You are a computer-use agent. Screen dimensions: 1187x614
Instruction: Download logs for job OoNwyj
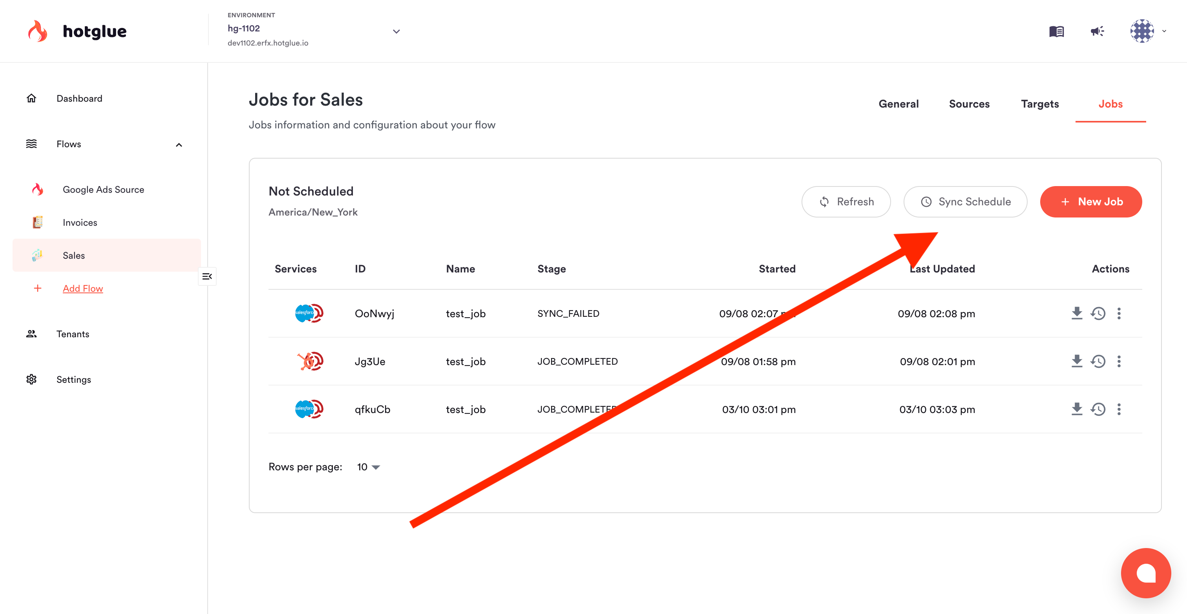coord(1076,313)
